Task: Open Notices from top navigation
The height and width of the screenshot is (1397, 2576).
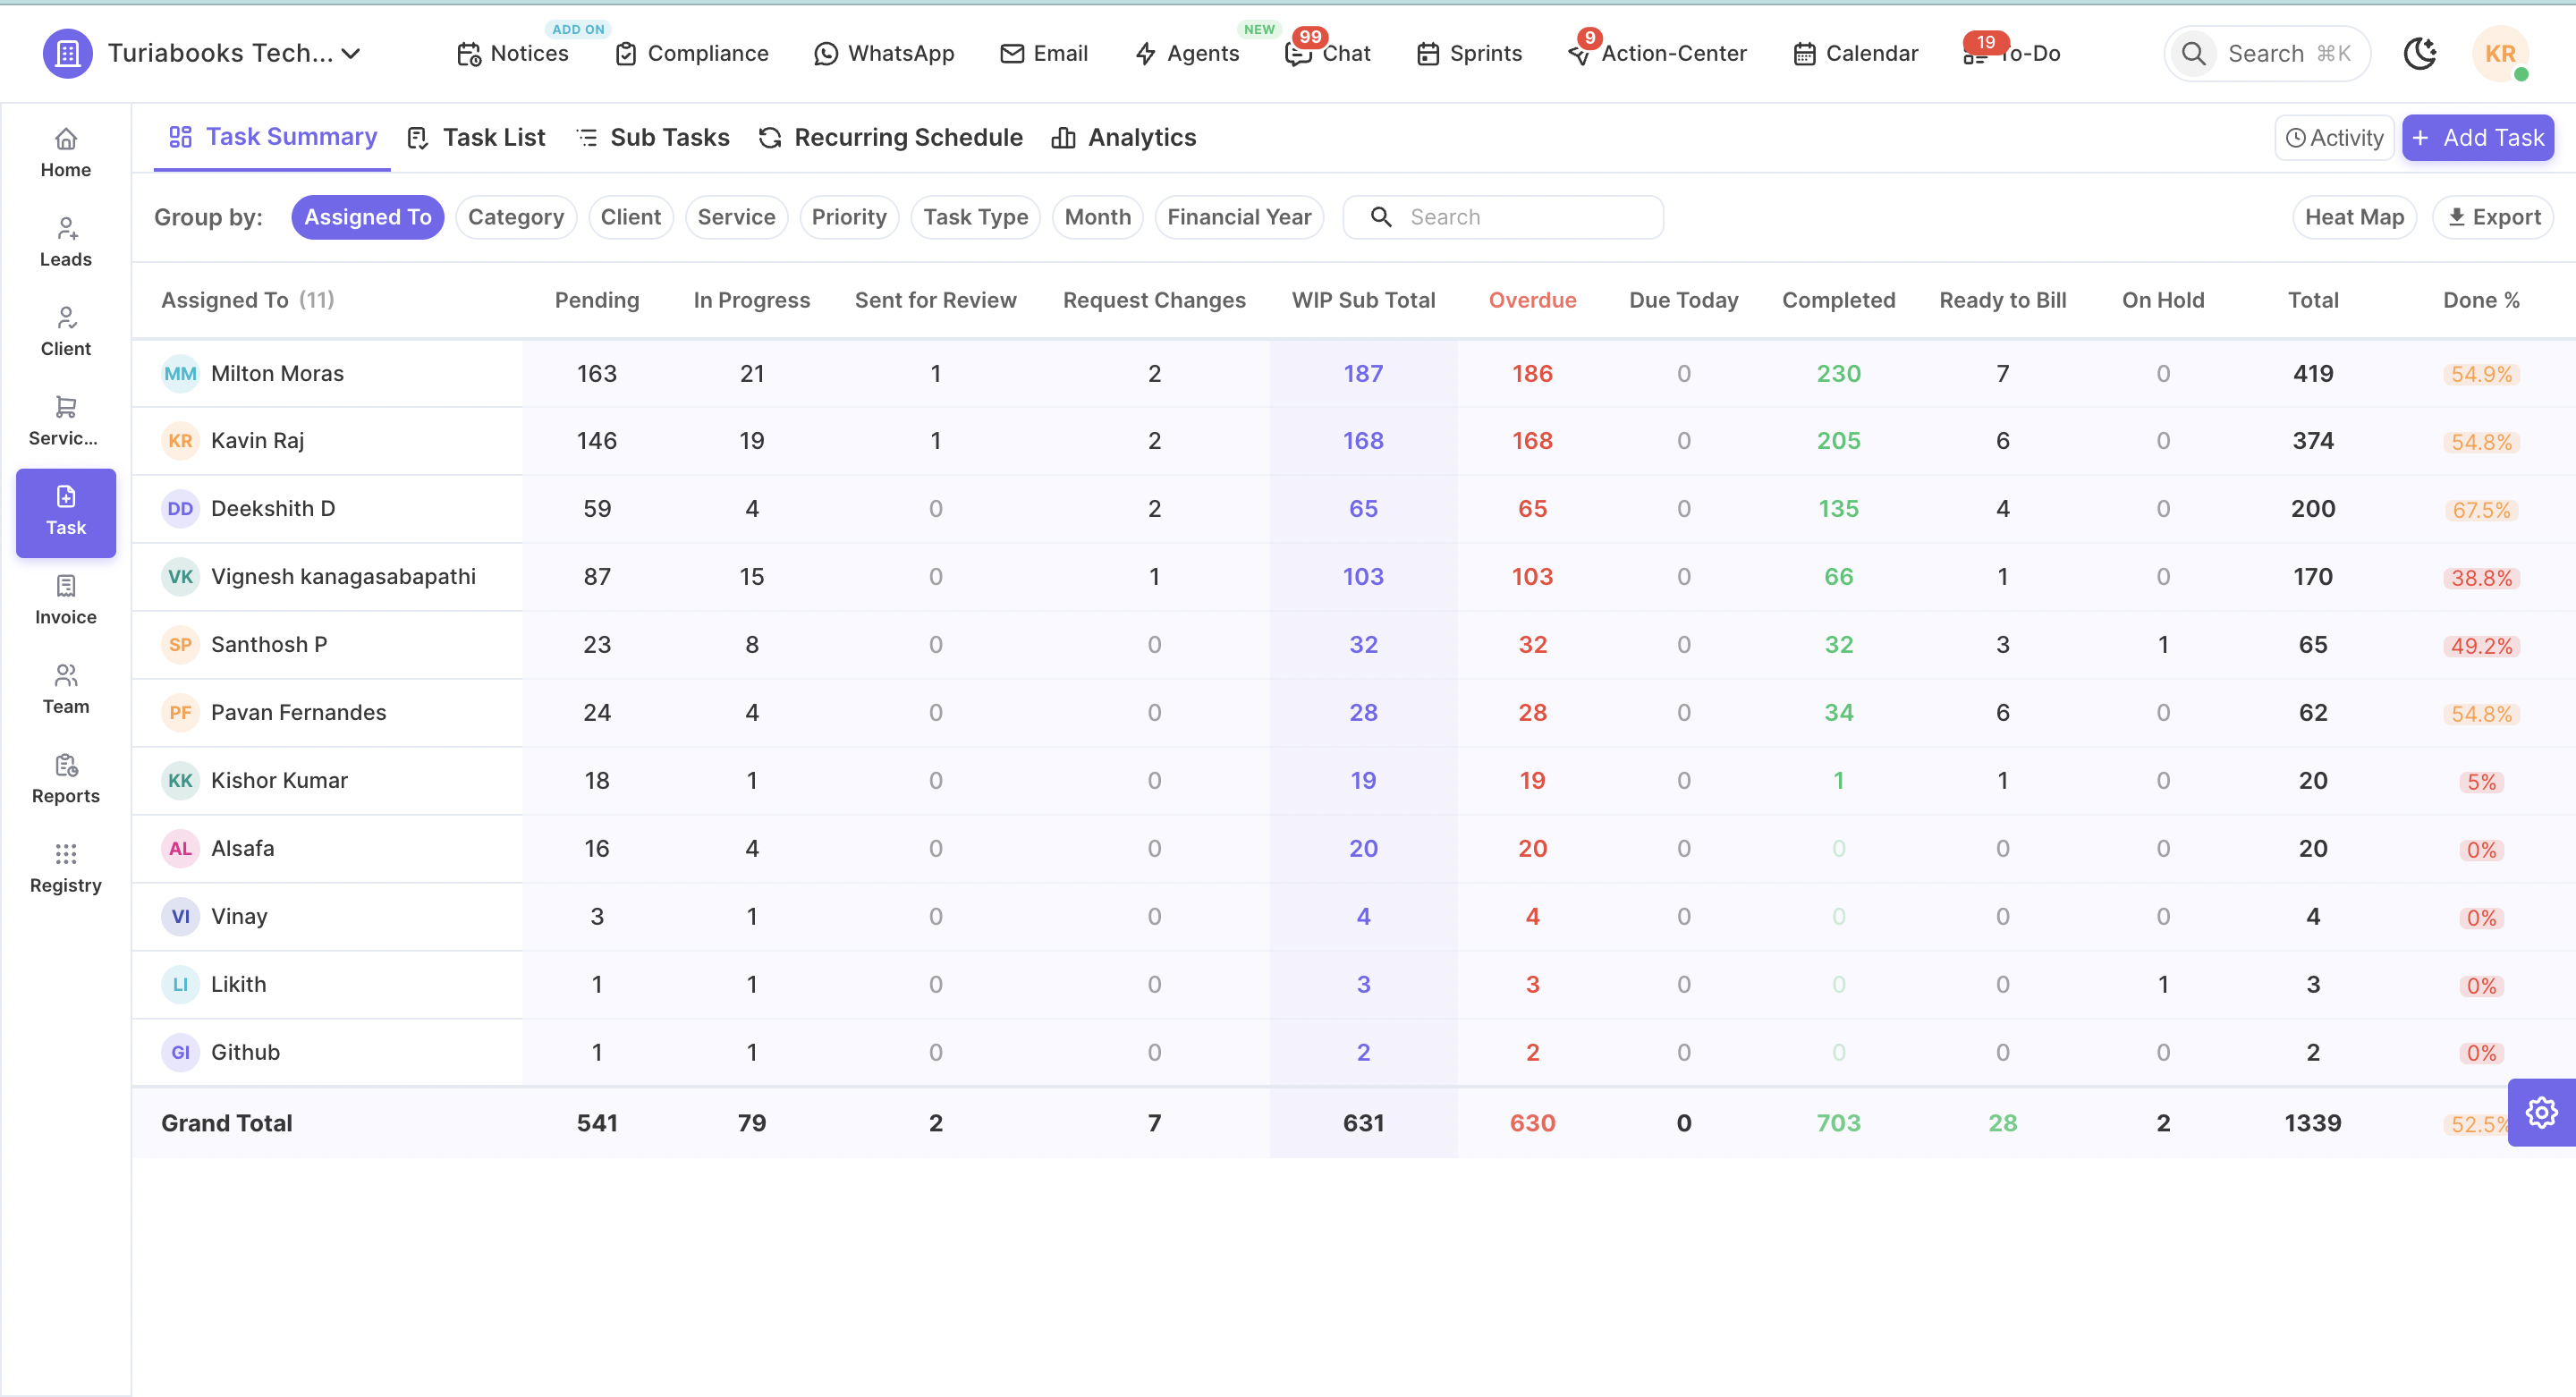Action: pos(512,53)
